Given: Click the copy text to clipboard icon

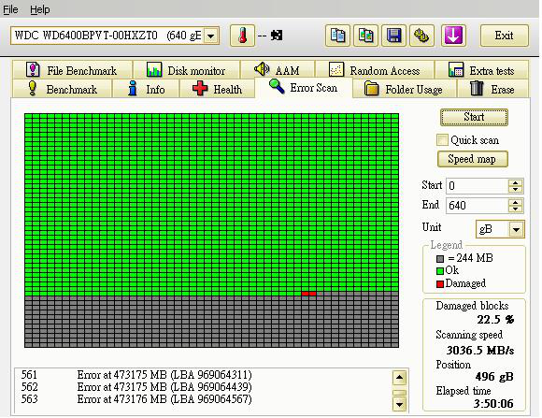Looking at the screenshot, I should (x=337, y=36).
